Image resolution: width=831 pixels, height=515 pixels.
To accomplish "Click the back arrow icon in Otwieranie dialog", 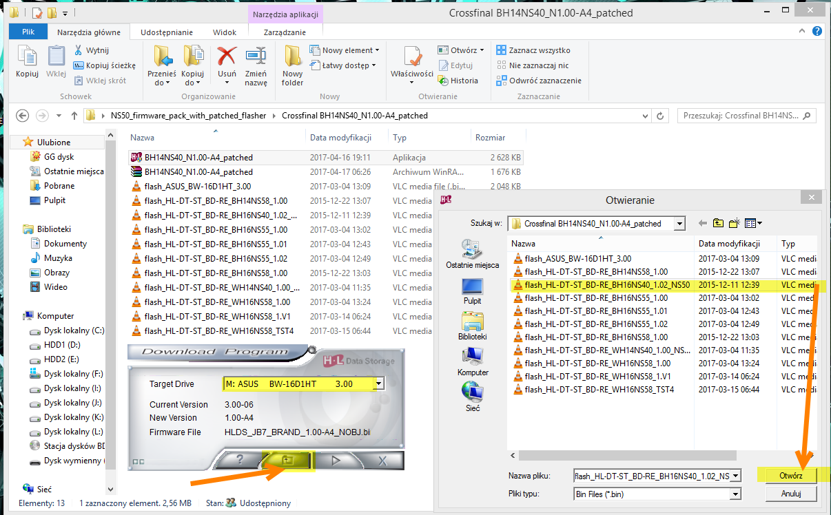I will pos(703,223).
